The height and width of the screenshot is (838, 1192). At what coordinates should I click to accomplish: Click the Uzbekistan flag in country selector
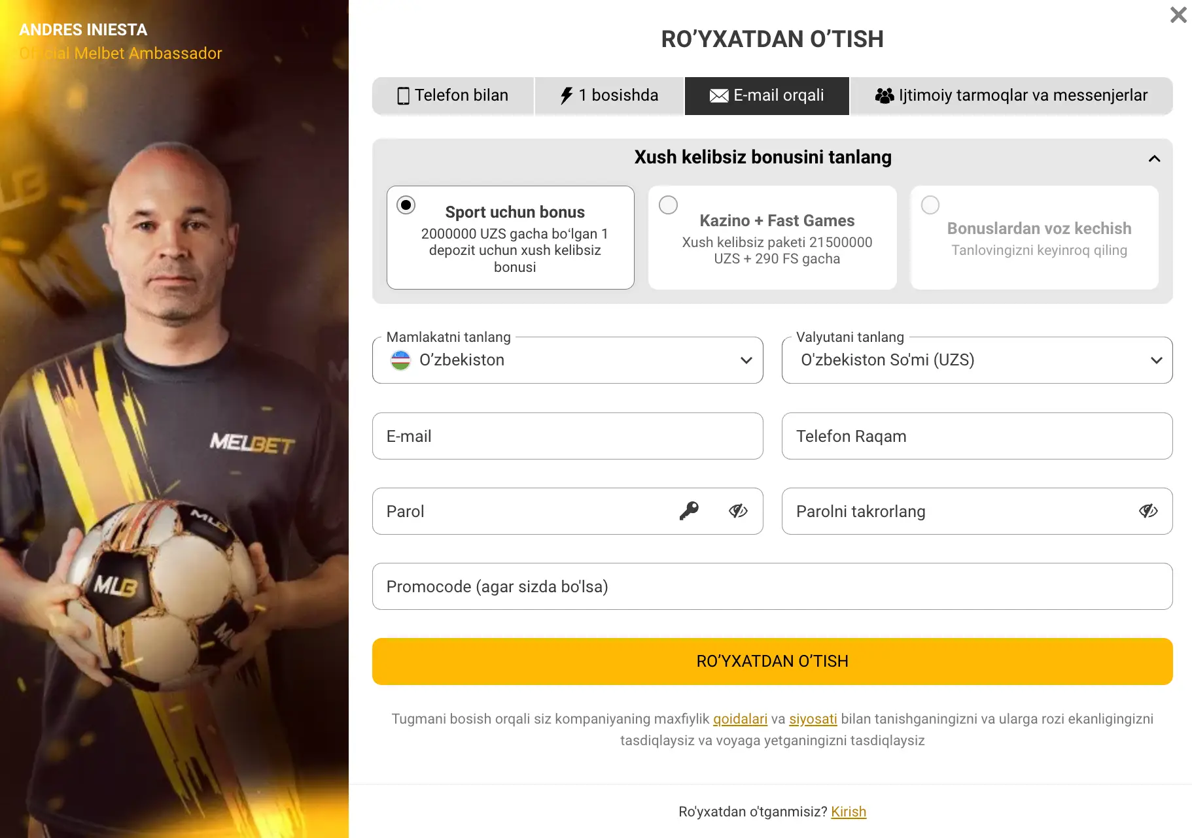click(x=401, y=360)
